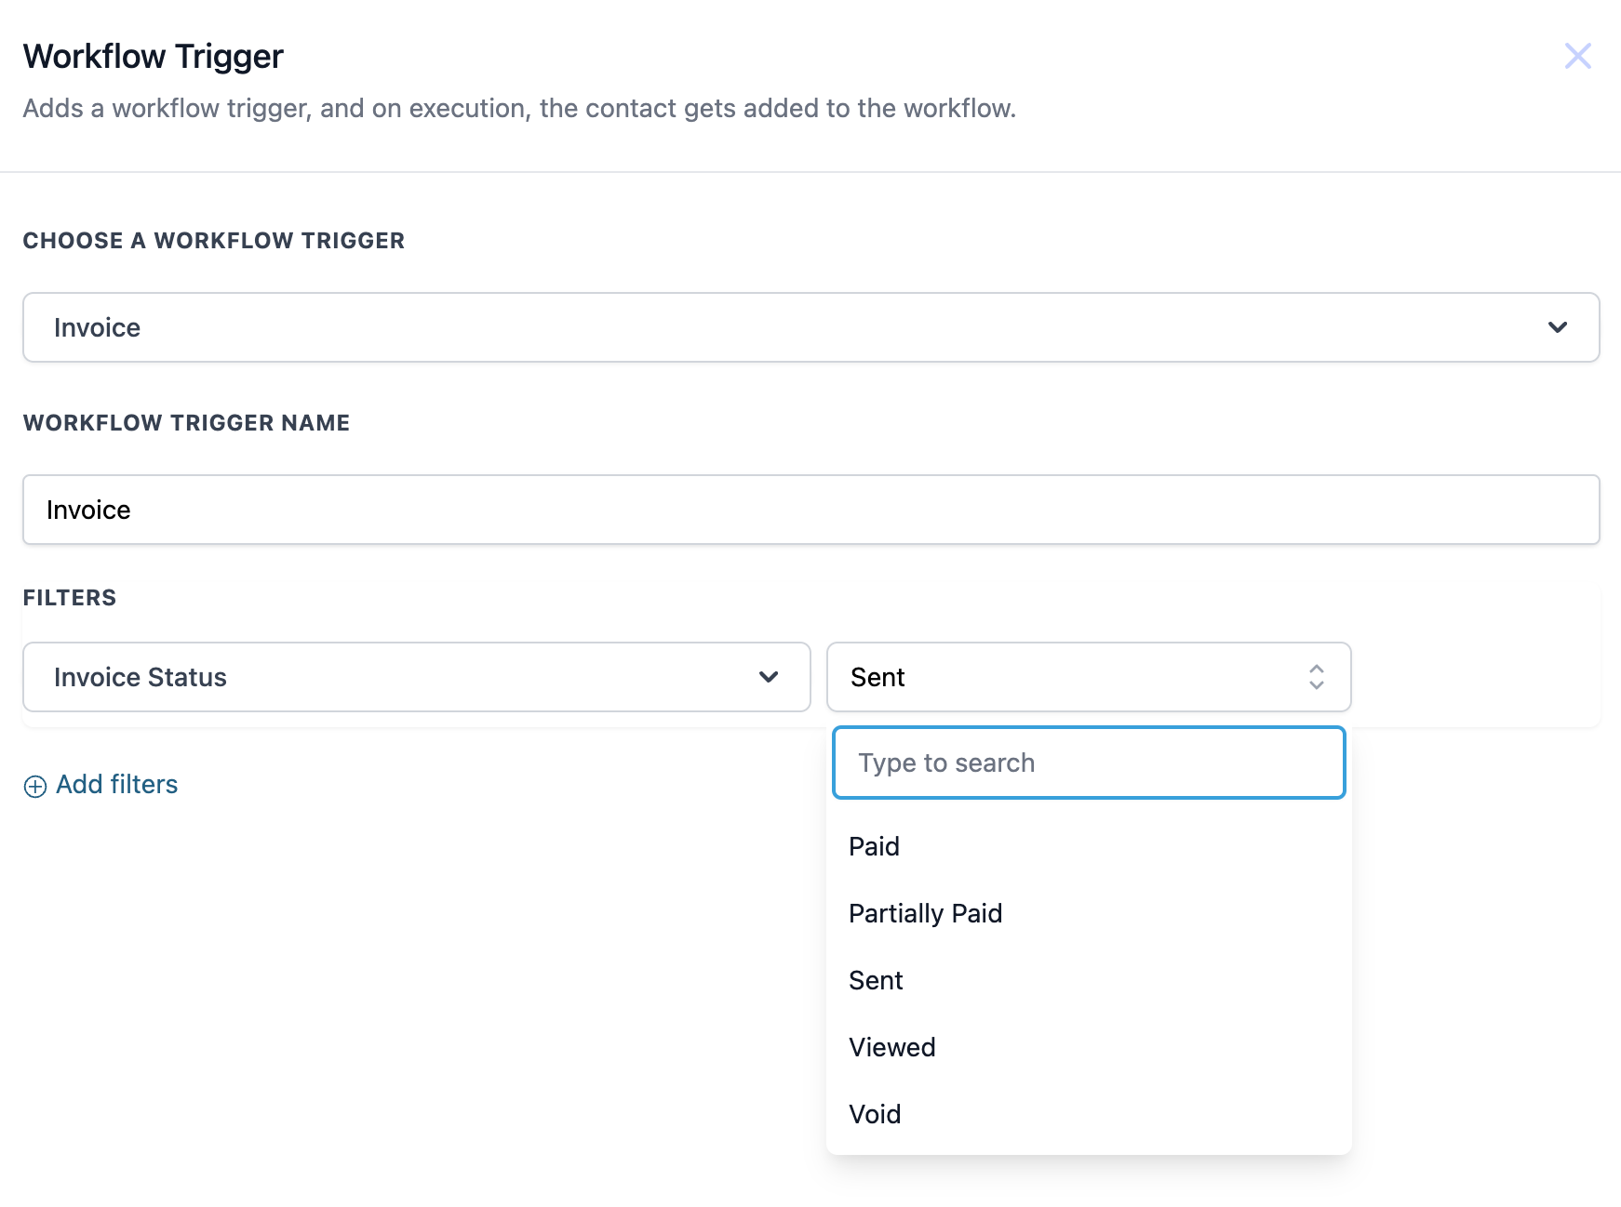The image size is (1621, 1207).
Task: Pick Sent in the dropdown list
Action: pyautogui.click(x=876, y=980)
